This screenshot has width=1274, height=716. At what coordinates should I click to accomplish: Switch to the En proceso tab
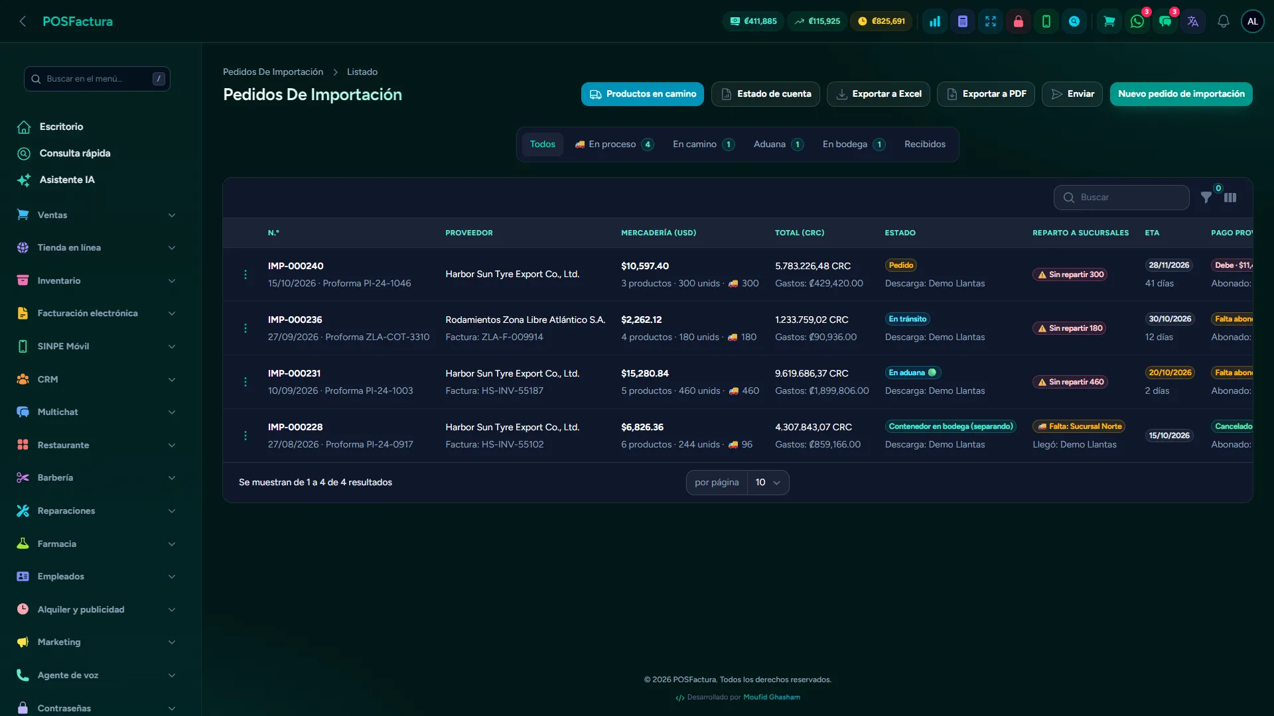(614, 145)
